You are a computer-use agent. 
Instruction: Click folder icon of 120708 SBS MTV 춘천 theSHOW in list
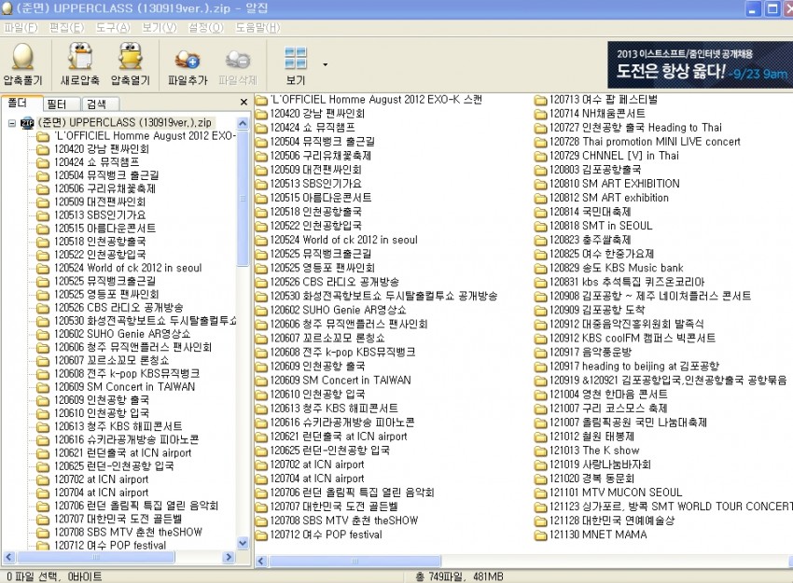pyautogui.click(x=261, y=521)
